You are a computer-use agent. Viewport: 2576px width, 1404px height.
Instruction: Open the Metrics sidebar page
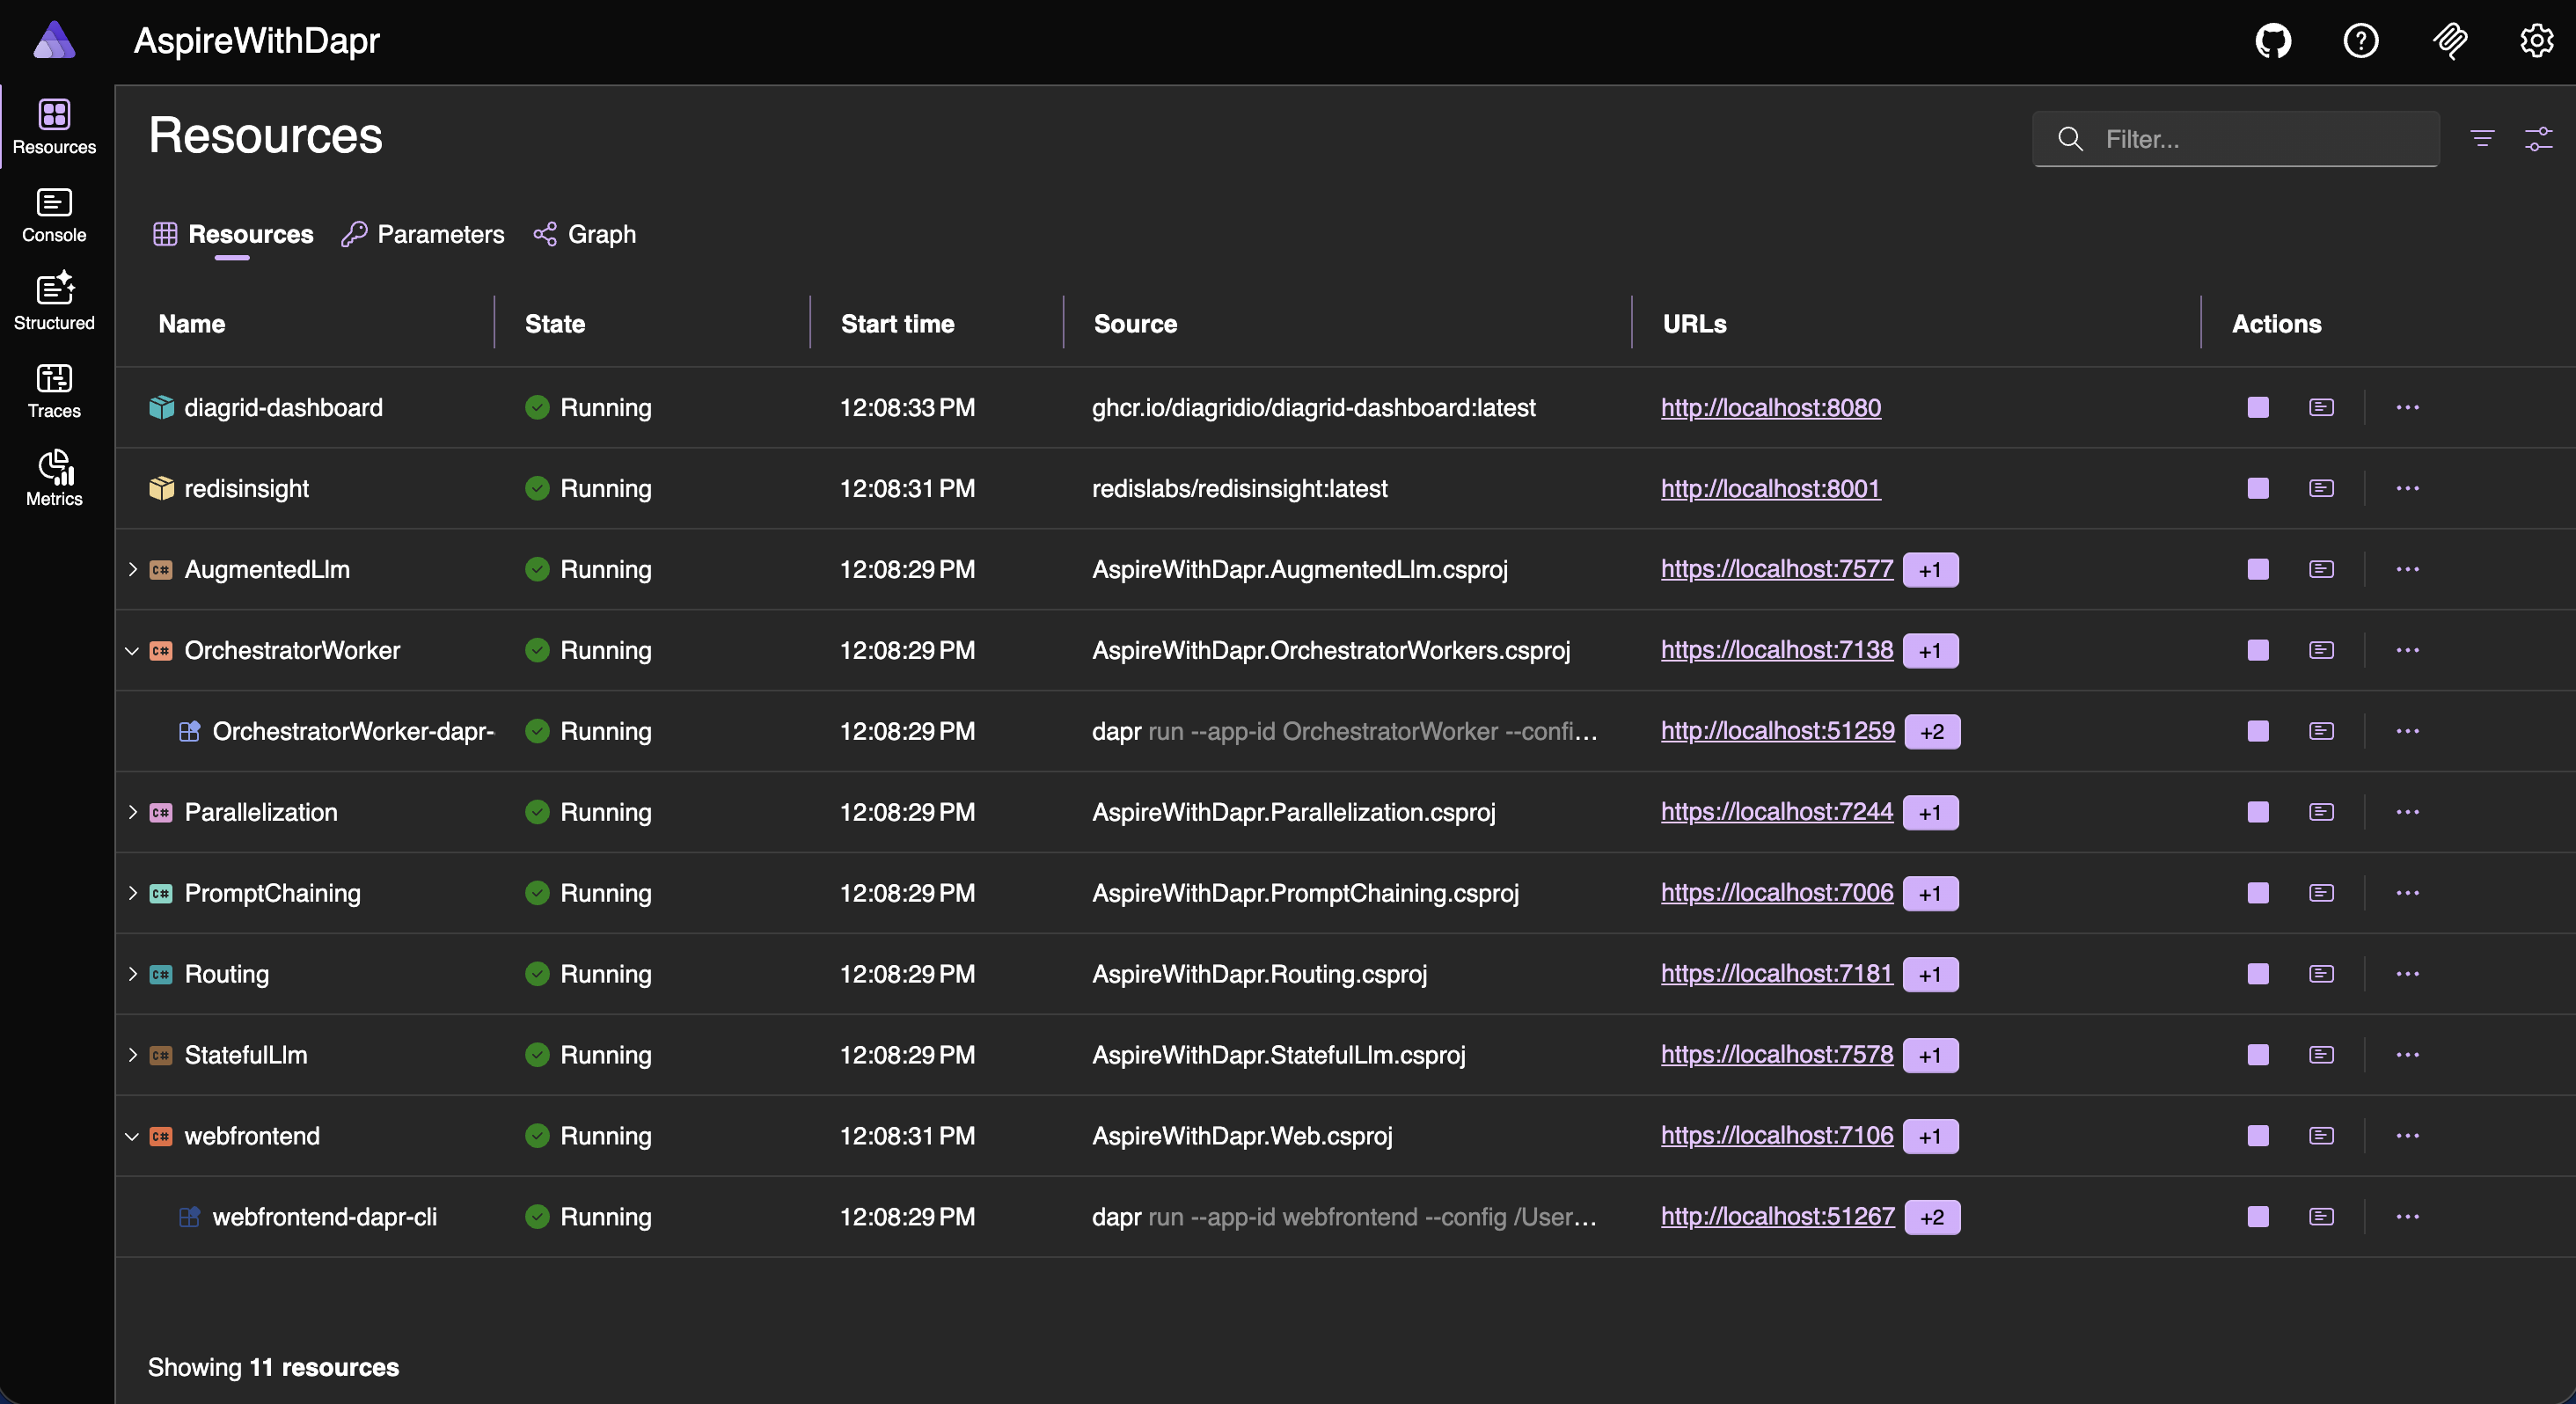(54, 478)
